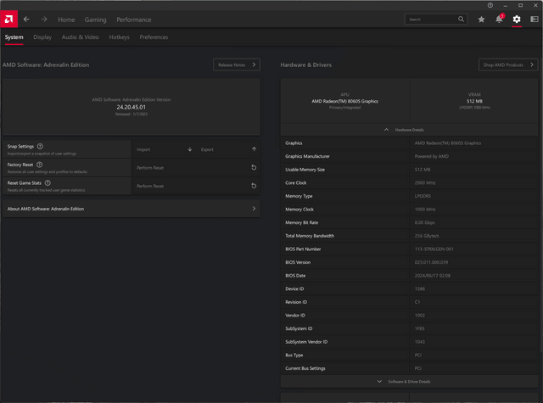Show Snap Settings help tooltip icon
This screenshot has height=403, width=543.
(40, 147)
